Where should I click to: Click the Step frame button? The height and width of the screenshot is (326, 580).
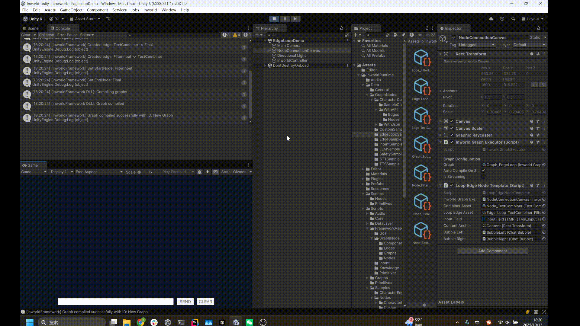(295, 19)
